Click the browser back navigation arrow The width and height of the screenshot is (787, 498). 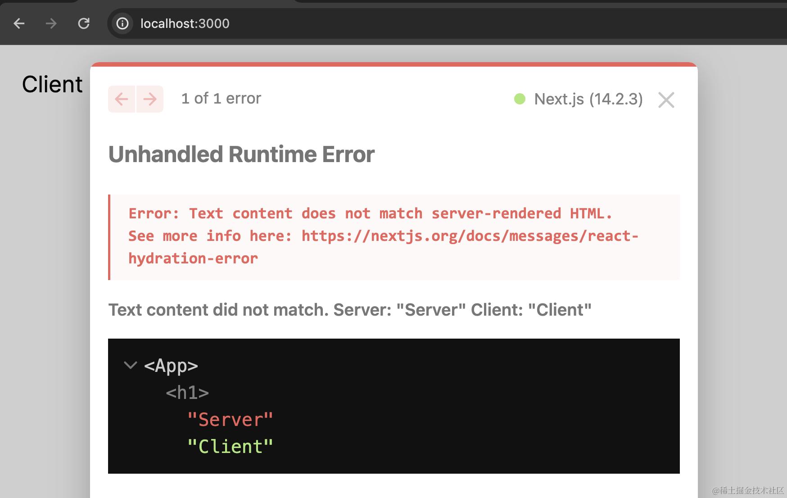click(19, 23)
